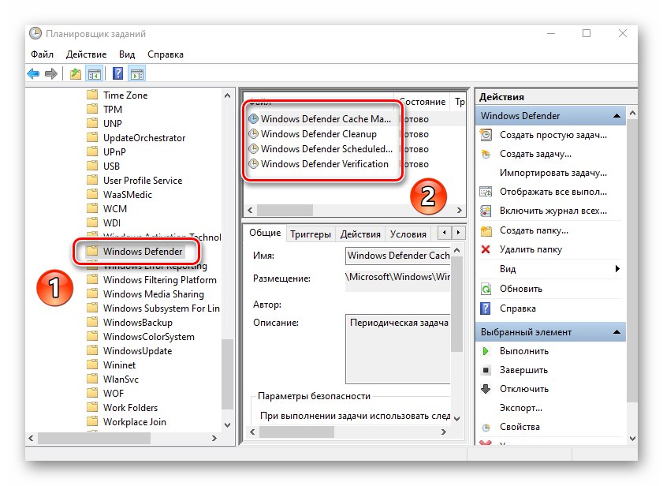Click Свойства action label
Image resolution: width=663 pixels, height=486 pixels.
click(x=520, y=427)
